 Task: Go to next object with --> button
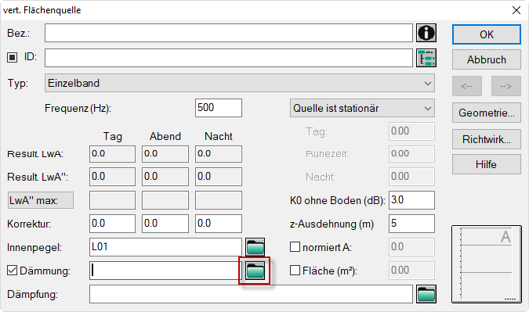pos(506,86)
